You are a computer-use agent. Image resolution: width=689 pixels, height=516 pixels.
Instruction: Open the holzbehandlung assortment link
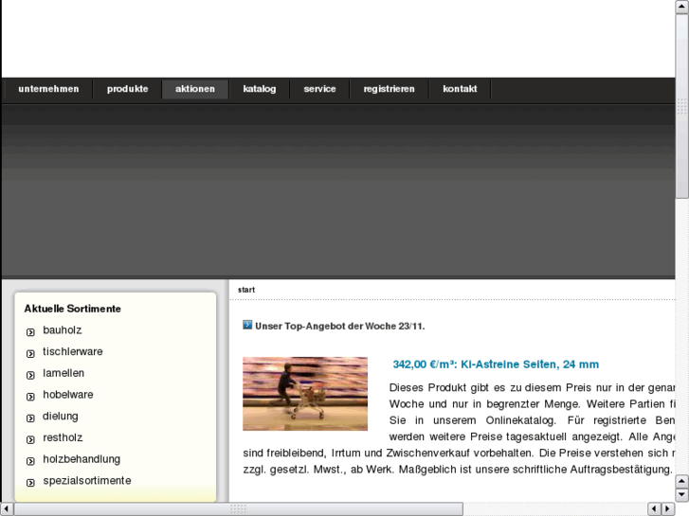click(x=82, y=459)
